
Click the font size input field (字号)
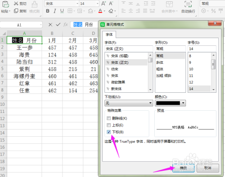(x=202, y=49)
